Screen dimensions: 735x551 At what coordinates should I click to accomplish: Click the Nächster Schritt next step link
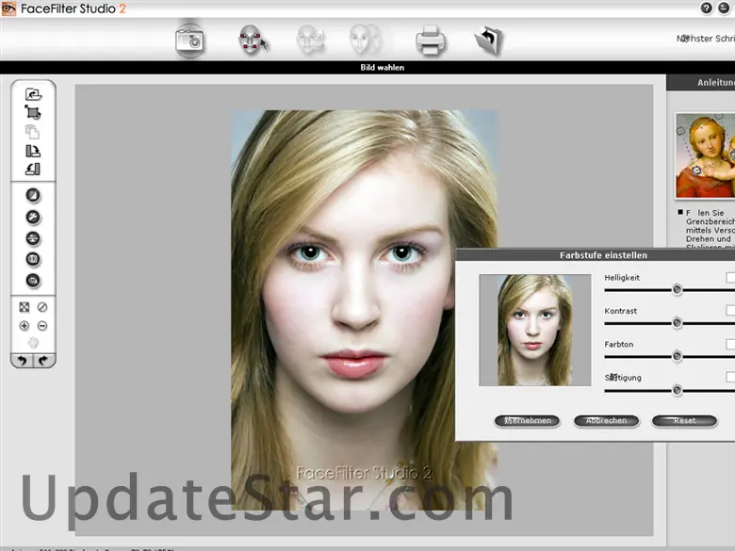[x=706, y=39]
